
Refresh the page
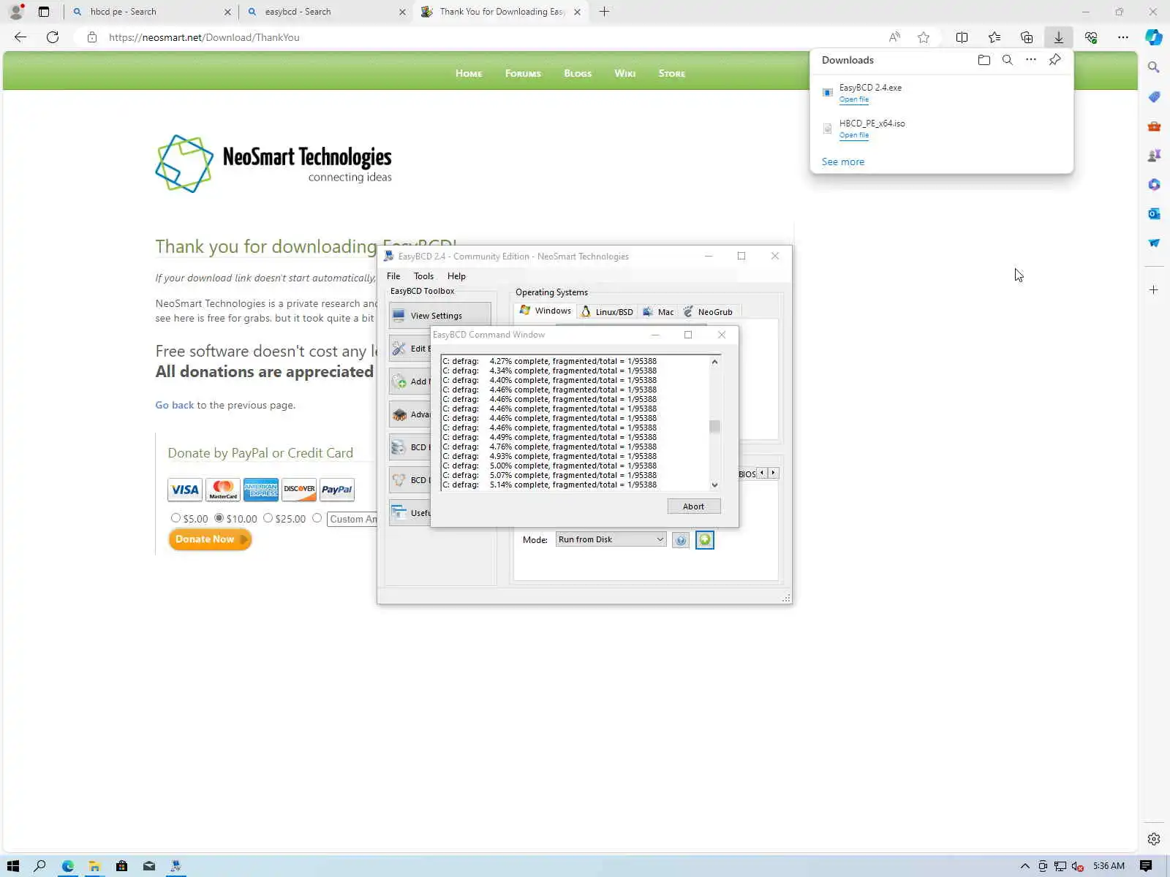pos(53,37)
